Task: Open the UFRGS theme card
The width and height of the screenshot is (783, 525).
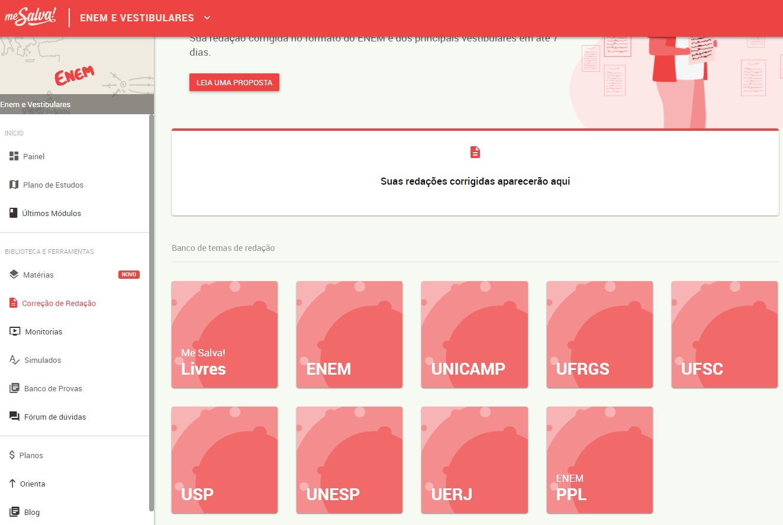Action: click(x=600, y=334)
